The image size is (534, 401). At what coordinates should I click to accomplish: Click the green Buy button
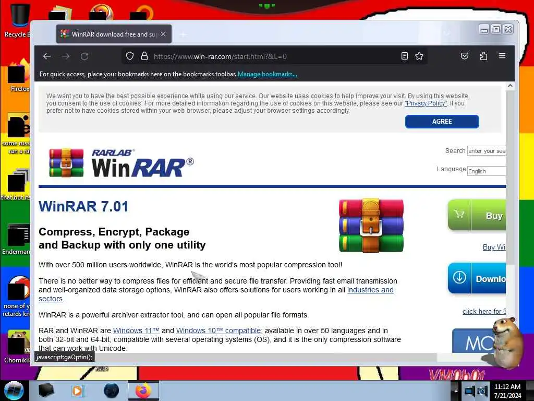point(477,215)
